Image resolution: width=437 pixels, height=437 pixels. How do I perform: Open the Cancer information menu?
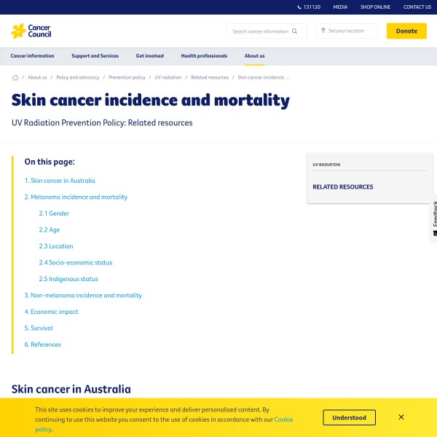32,56
